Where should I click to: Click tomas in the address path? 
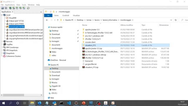(89, 20)
